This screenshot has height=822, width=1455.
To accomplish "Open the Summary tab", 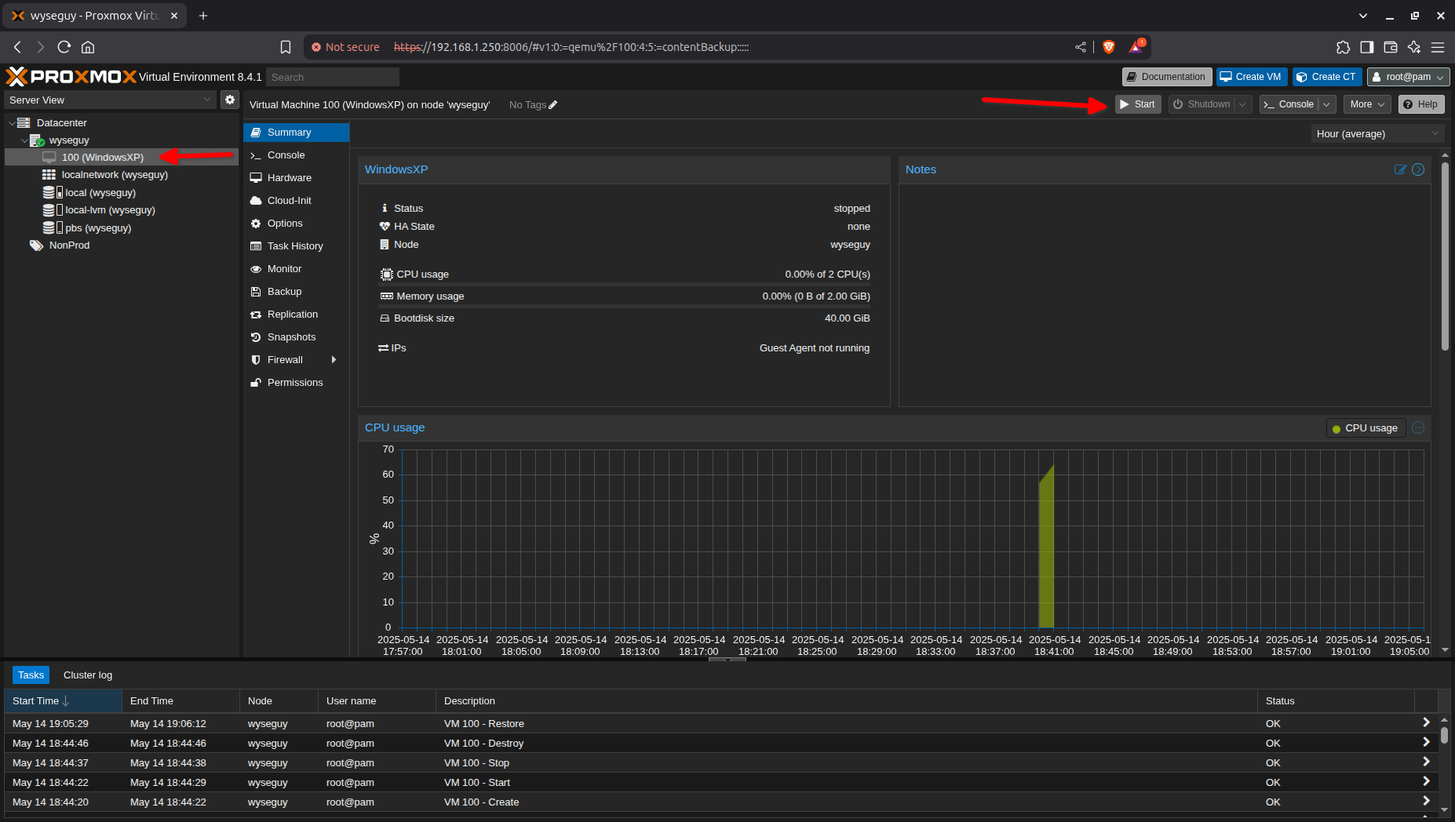I will click(296, 133).
